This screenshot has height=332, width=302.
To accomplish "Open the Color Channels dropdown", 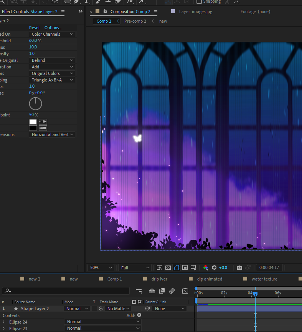I will tap(52, 34).
